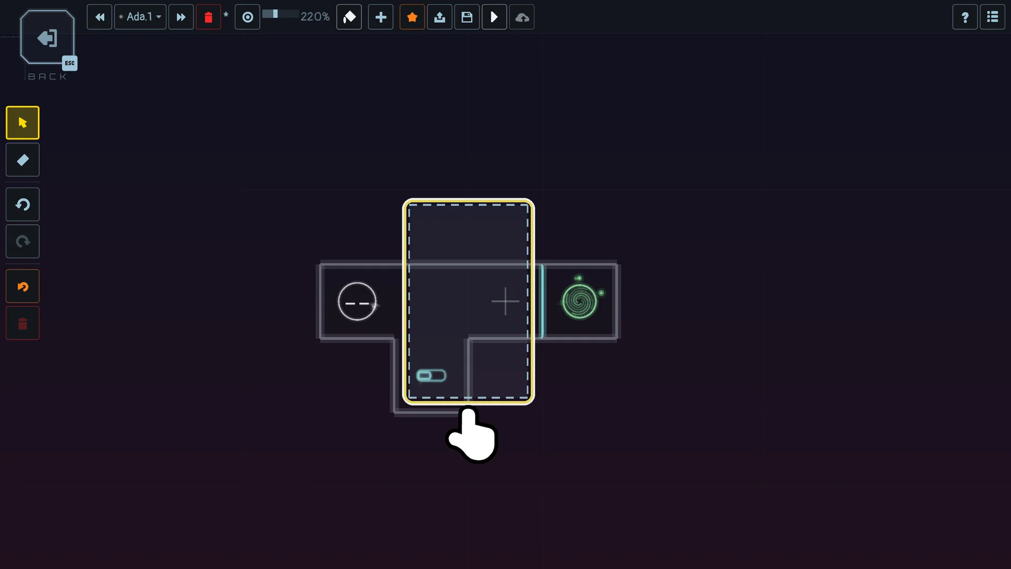Adjust the 220% zoom slider
Screen dimensions: 1011x569
pos(280,14)
